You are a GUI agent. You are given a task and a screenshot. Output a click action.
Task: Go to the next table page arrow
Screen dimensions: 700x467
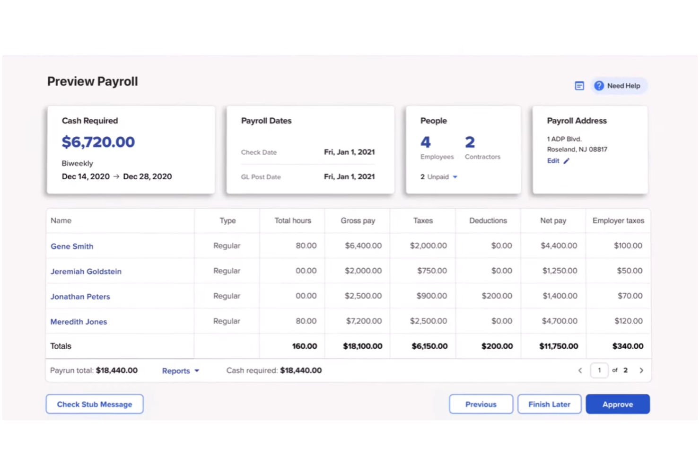(x=641, y=370)
